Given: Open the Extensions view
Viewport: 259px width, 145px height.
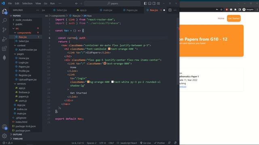Looking at the screenshot, I should tap(4, 48).
